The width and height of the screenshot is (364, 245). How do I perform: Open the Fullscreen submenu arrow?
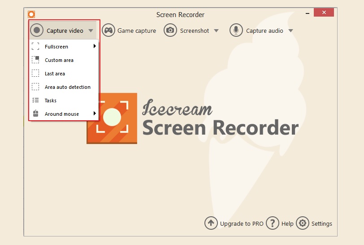point(95,46)
